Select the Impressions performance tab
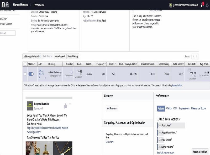This screenshot has width=210, height=155. [184, 108]
